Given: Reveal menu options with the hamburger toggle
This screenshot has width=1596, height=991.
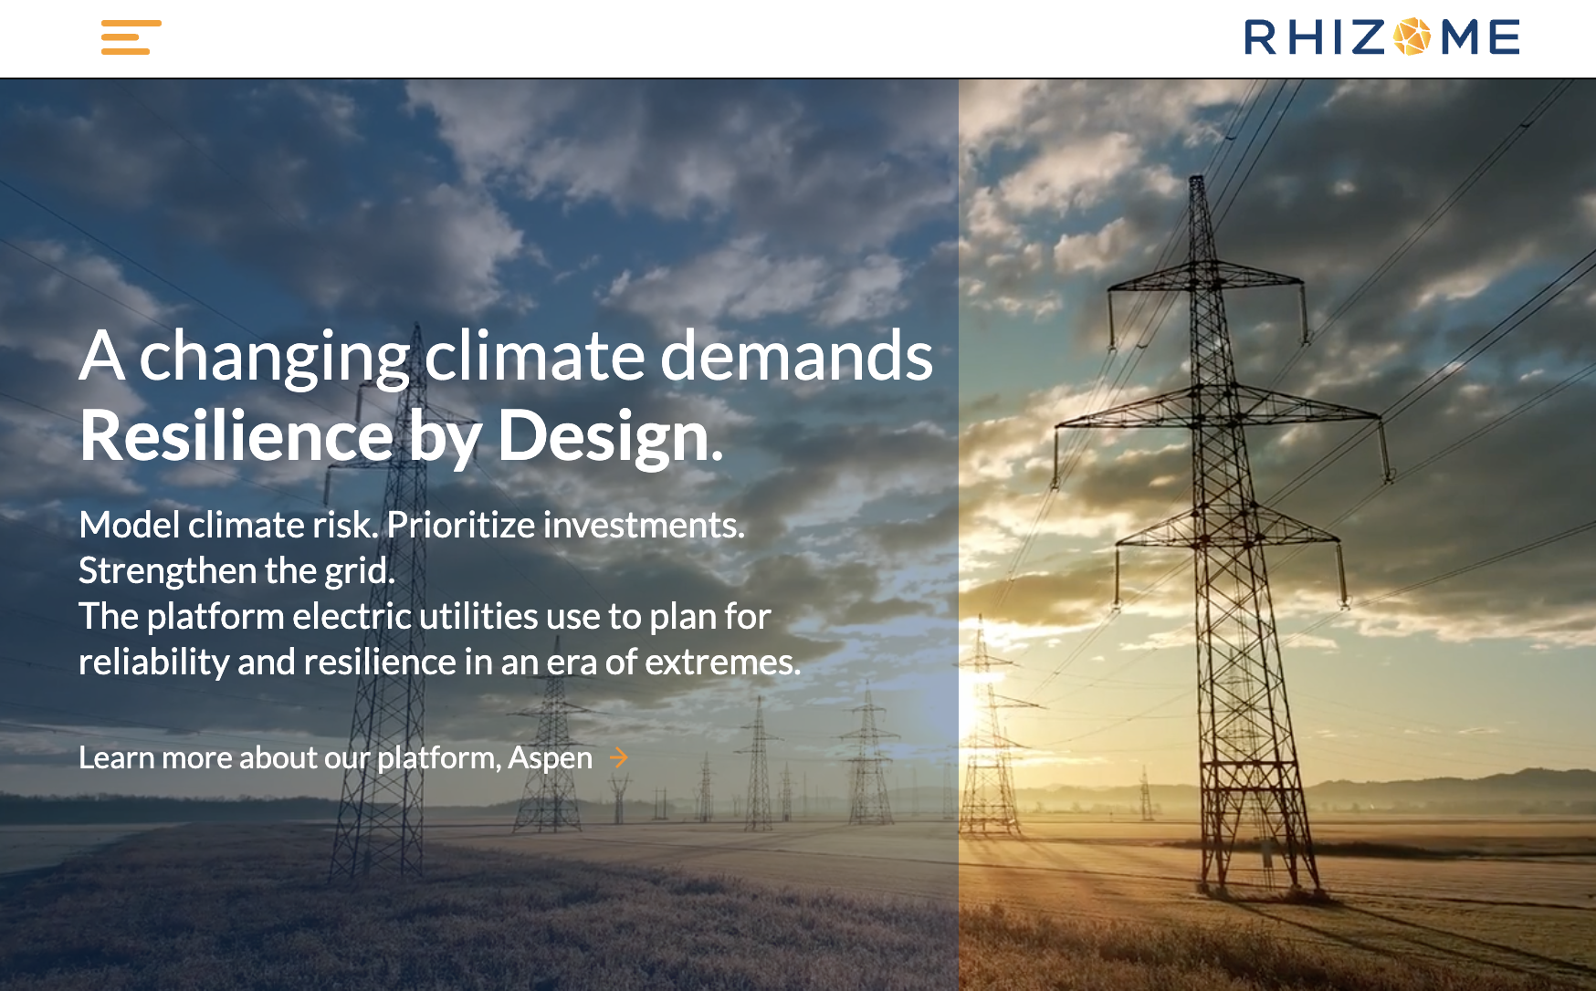Looking at the screenshot, I should pos(131,38).
